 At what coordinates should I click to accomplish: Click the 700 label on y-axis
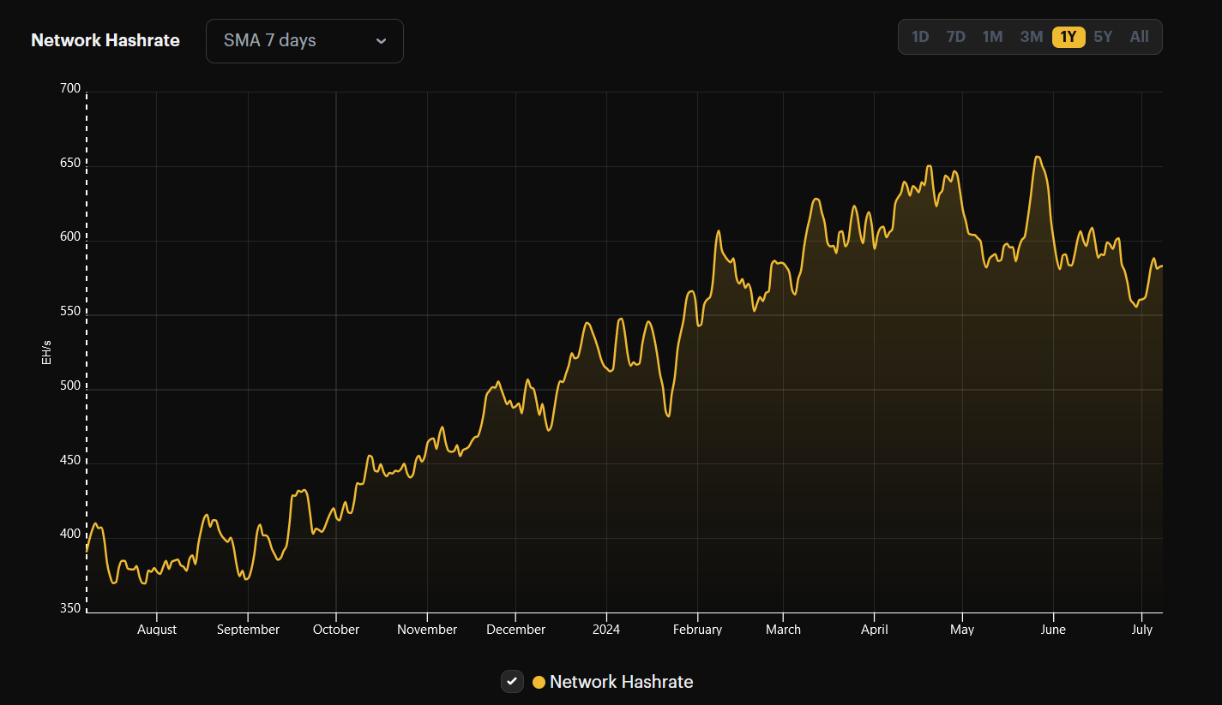click(x=70, y=89)
